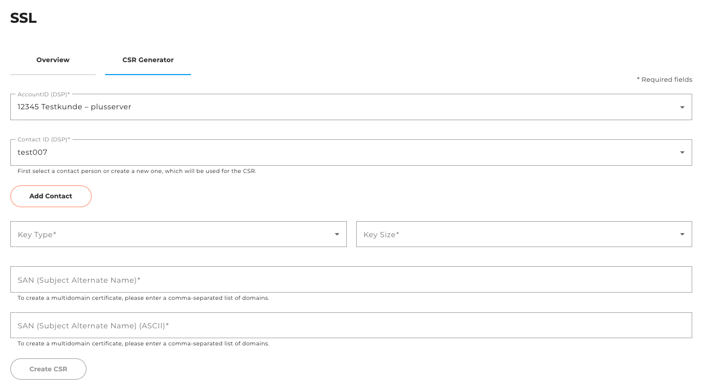
Task: Expand the Key Size dropdown
Action: click(523, 234)
